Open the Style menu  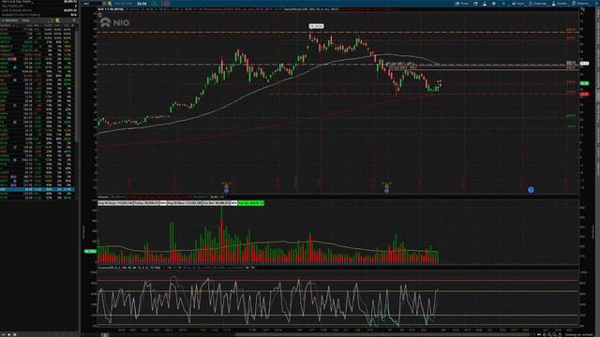click(x=518, y=4)
